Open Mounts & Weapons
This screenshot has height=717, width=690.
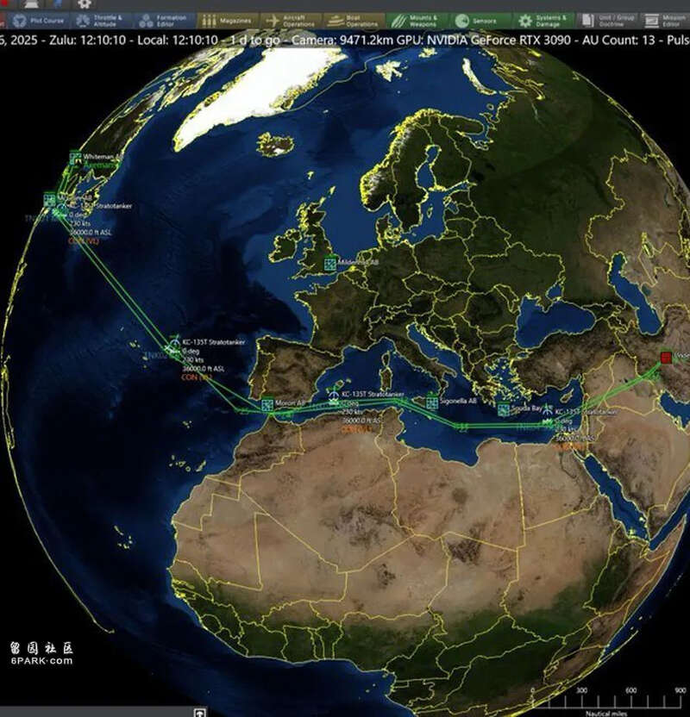[x=417, y=21]
